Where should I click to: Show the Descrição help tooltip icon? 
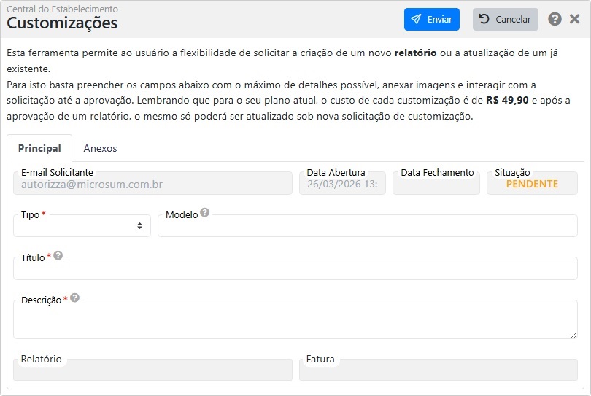click(74, 298)
